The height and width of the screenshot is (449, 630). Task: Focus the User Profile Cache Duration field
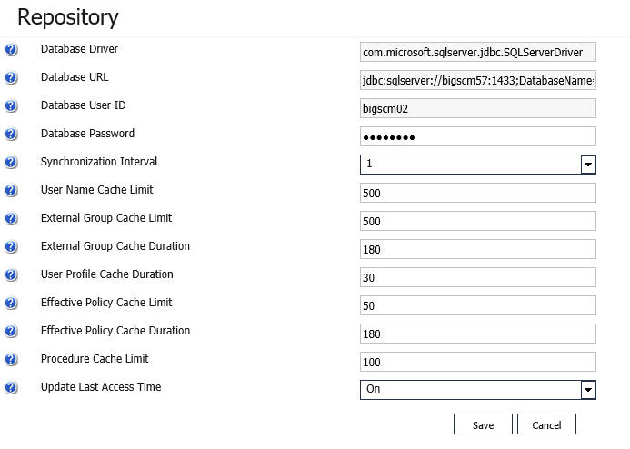[477, 277]
